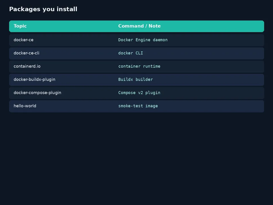This screenshot has width=273, height=205.
Task: Click the 'docker CLI' note text
Action: (131, 53)
